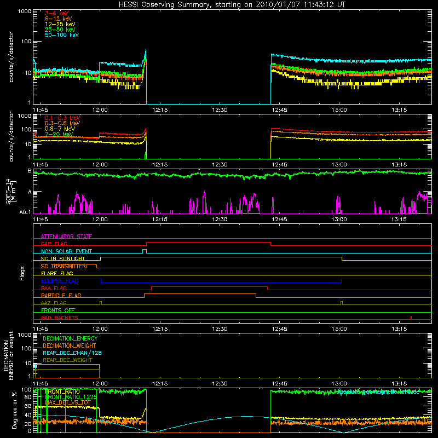The image size is (438, 438).
Task: Click the 12:30 tick label under top plot
Action: (220, 110)
